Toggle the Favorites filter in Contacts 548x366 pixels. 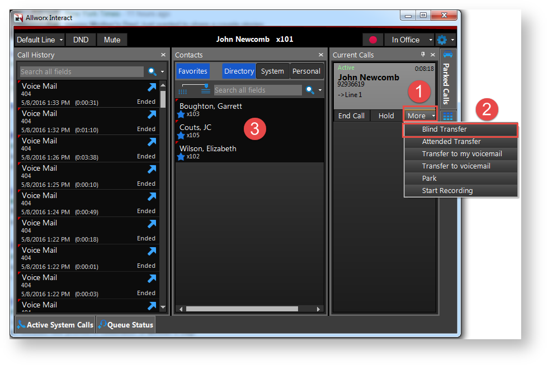coord(193,71)
